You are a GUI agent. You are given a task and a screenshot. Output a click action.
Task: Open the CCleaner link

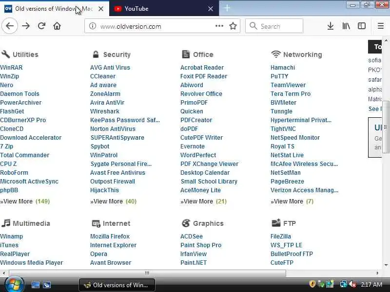point(103,76)
